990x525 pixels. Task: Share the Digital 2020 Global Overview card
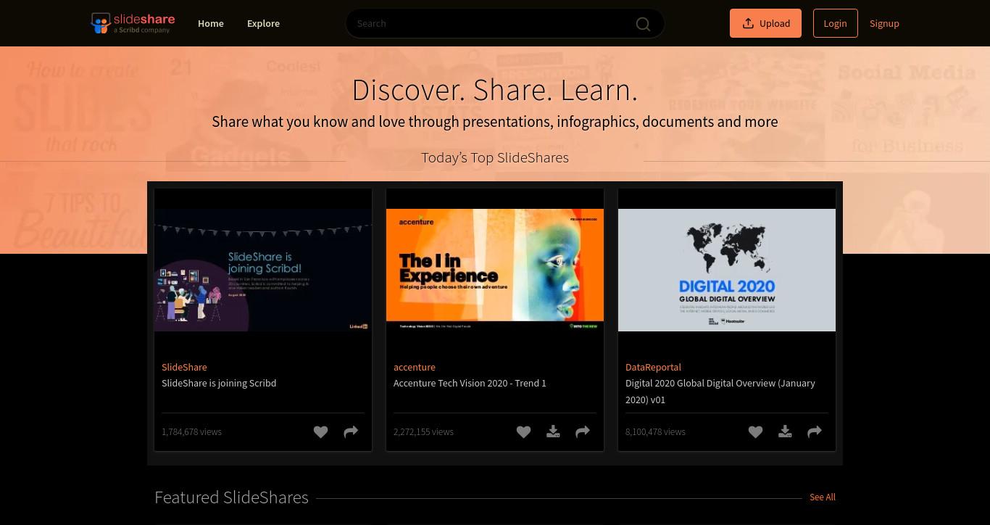pyautogui.click(x=815, y=432)
